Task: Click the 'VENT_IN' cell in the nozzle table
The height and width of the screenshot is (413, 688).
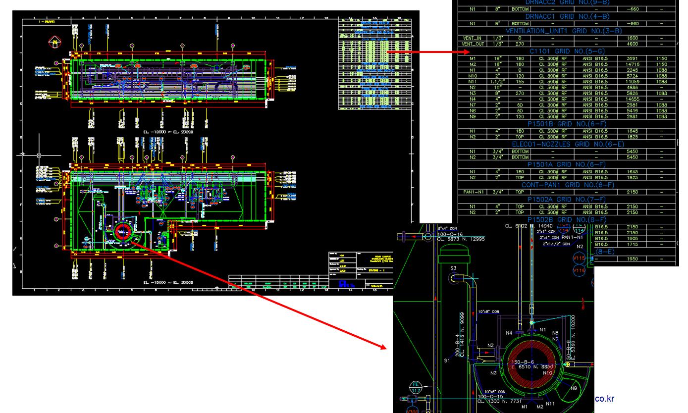Action: 472,38
